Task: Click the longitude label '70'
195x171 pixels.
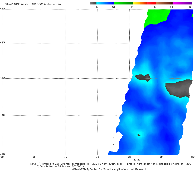Action: point(66,157)
